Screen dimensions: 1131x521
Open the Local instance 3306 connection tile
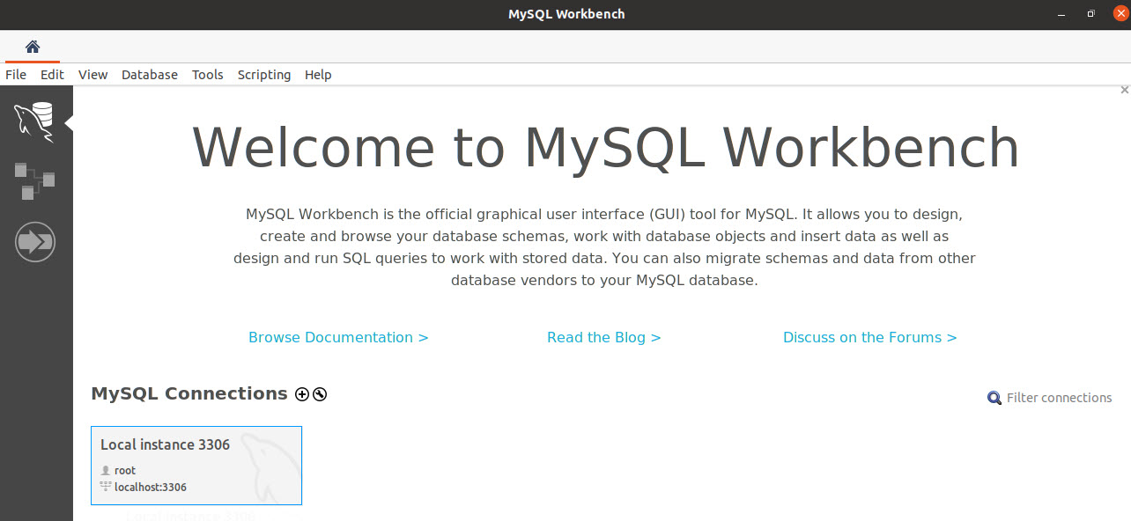pos(196,466)
